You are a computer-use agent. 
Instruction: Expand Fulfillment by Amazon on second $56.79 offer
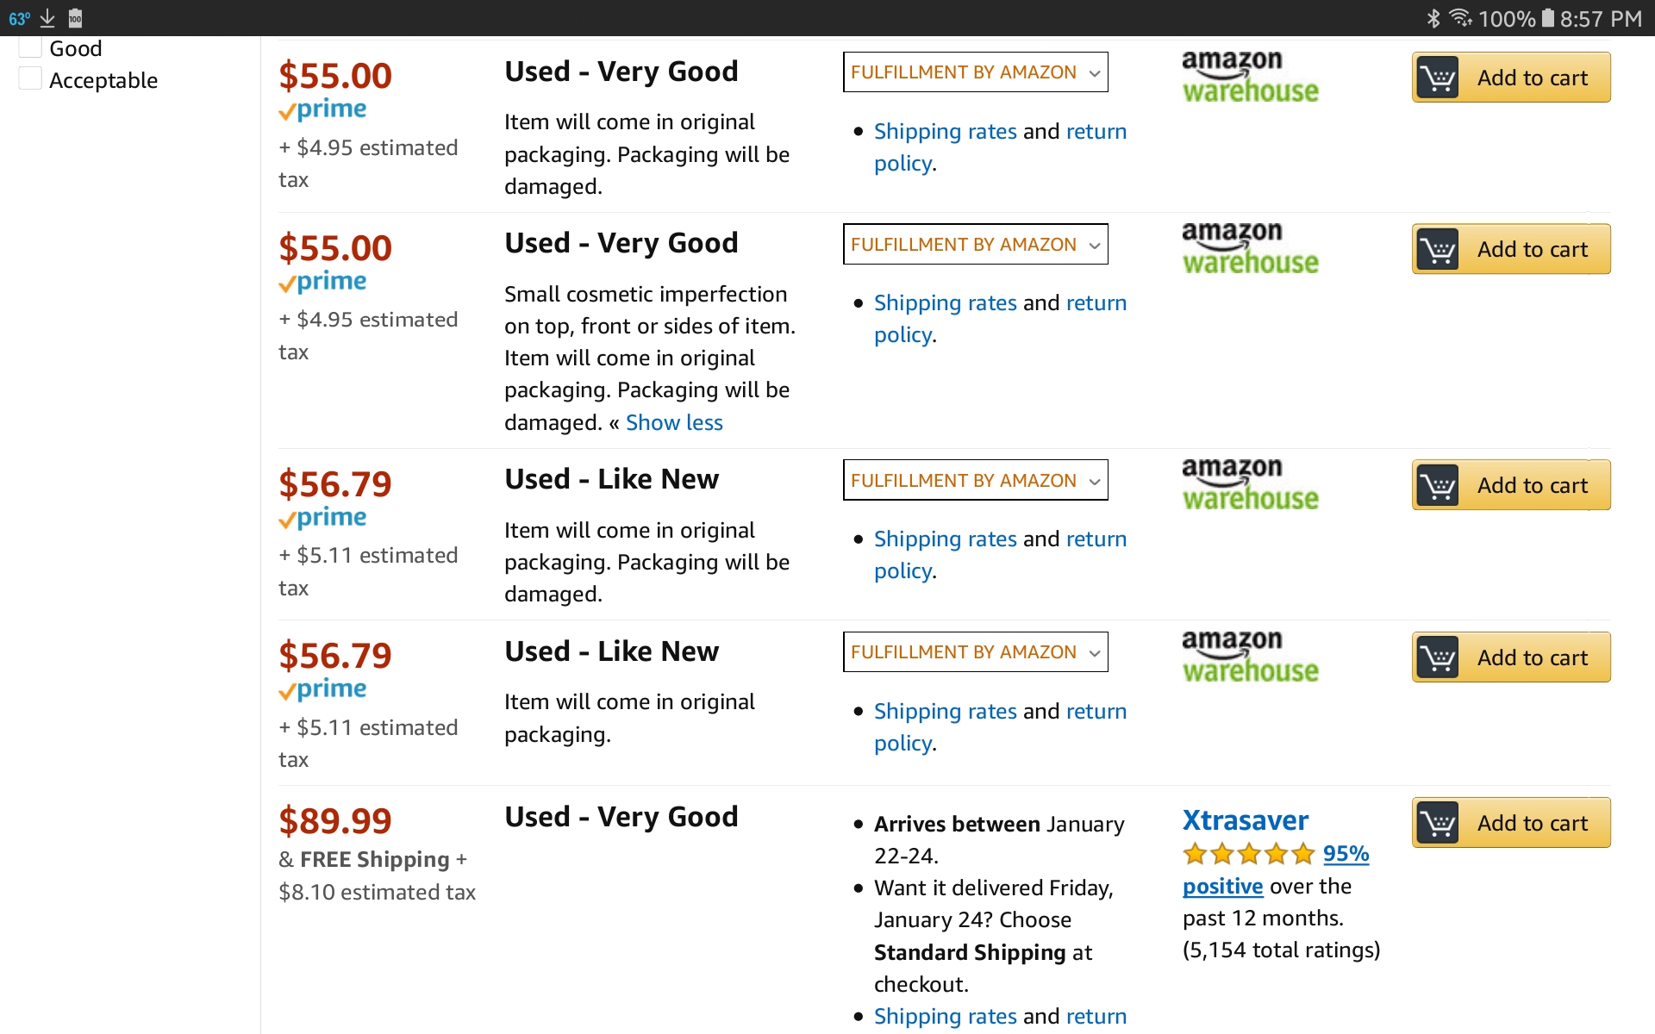tap(975, 652)
